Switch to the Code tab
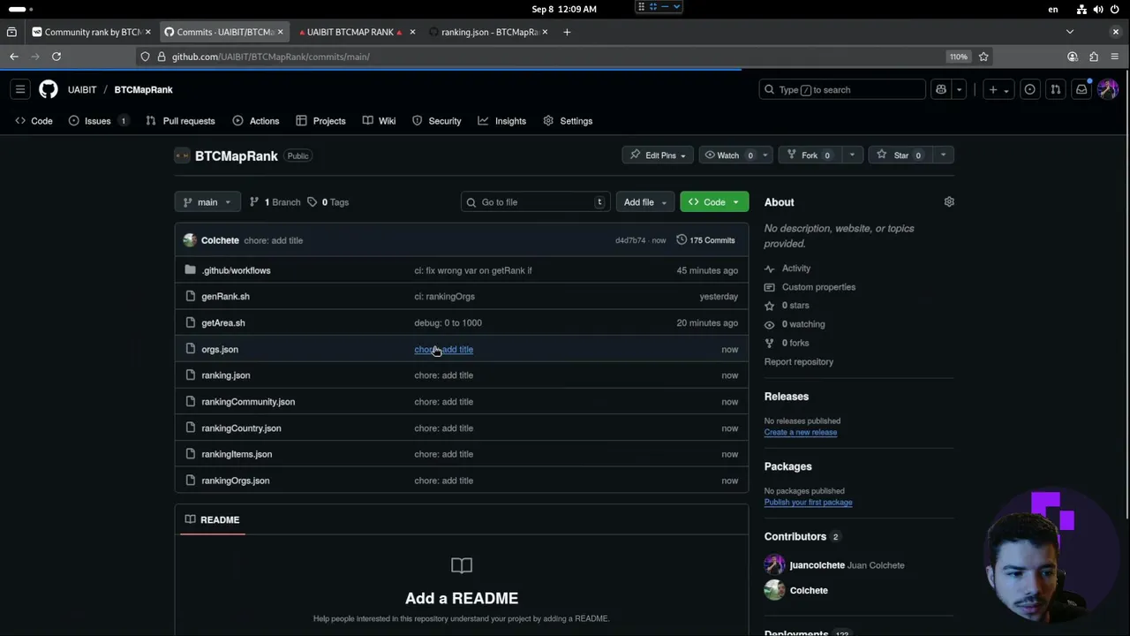Image resolution: width=1130 pixels, height=636 pixels. point(34,121)
